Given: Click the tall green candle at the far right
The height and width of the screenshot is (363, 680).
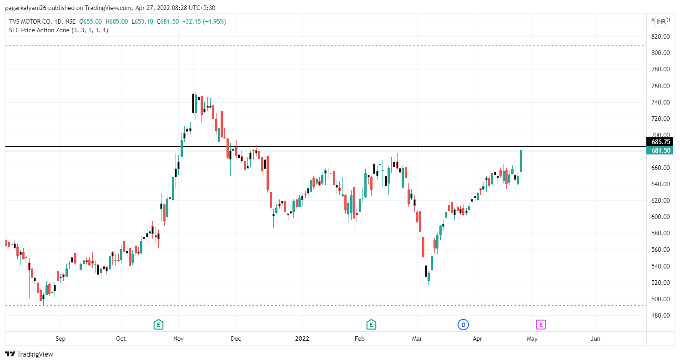Looking at the screenshot, I should (x=521, y=161).
